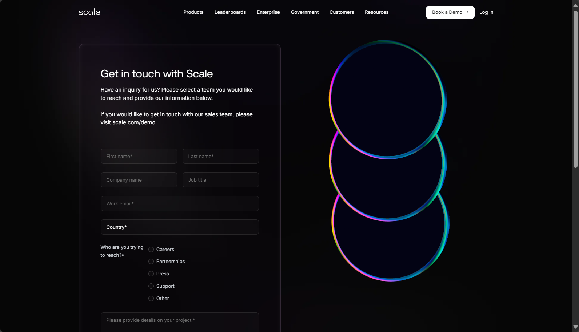Click the Log In link
Screen dimensions: 579x332
pos(486,12)
